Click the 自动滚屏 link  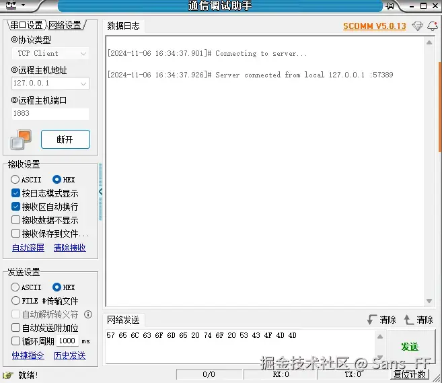pos(28,248)
